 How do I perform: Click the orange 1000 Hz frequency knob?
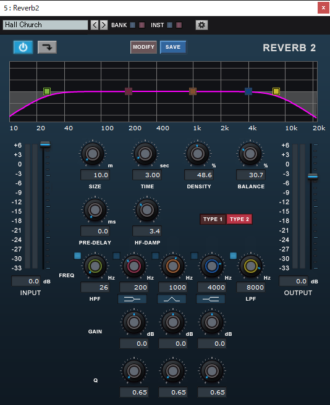173,266
